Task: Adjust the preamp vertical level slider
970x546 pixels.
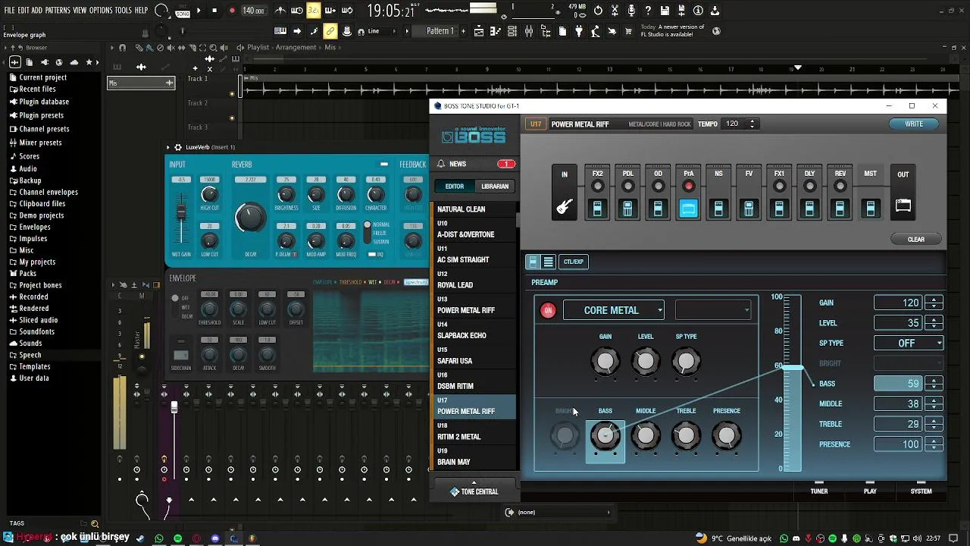Action: (792, 368)
